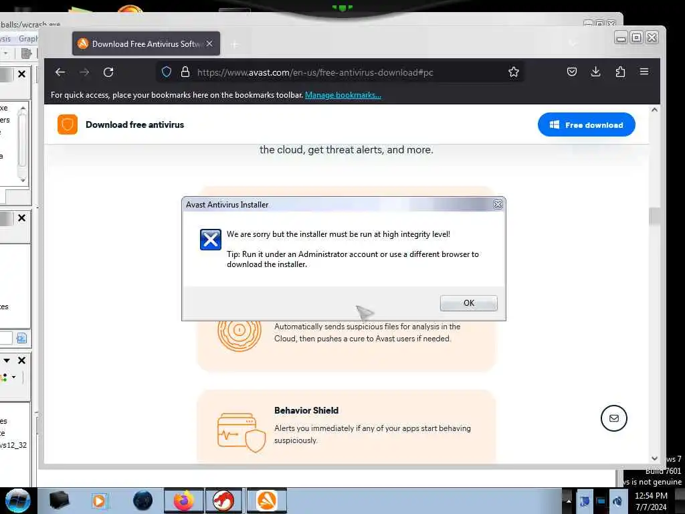Close the lower left panel in background window

pyautogui.click(x=22, y=360)
